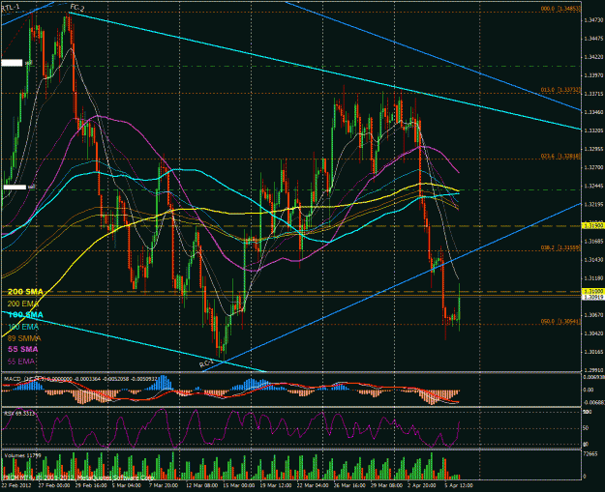Click the Fibonacci 000.0 level label
The height and width of the screenshot is (492, 605).
pos(560,9)
